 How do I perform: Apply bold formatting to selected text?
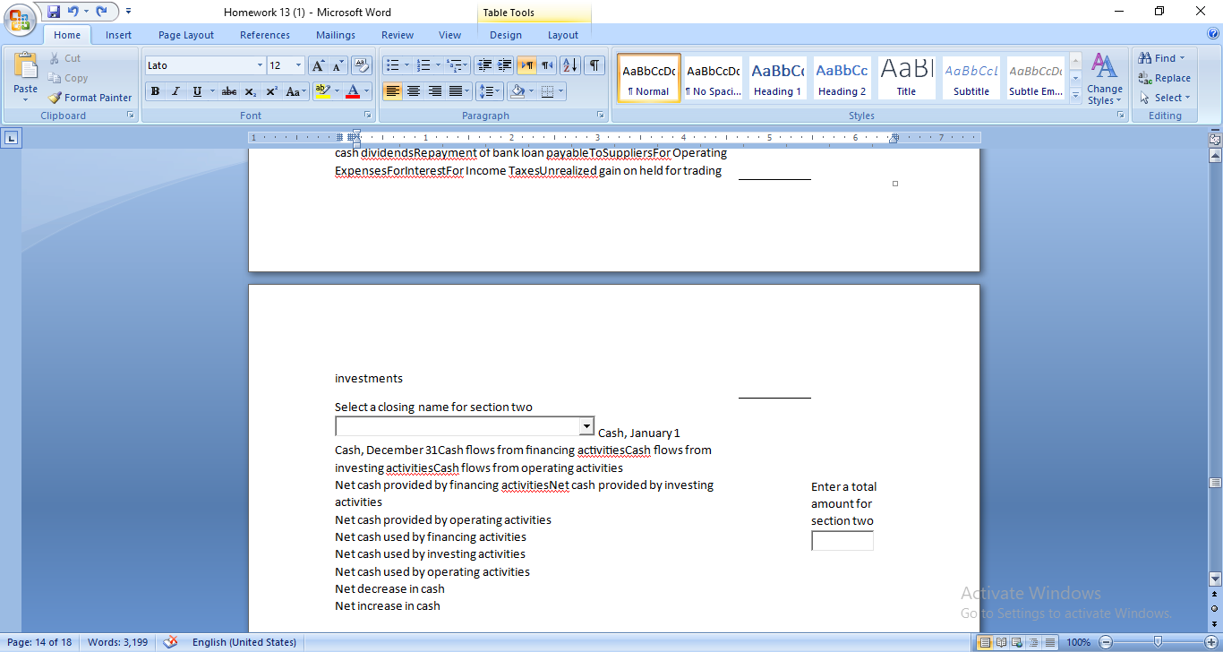154,90
